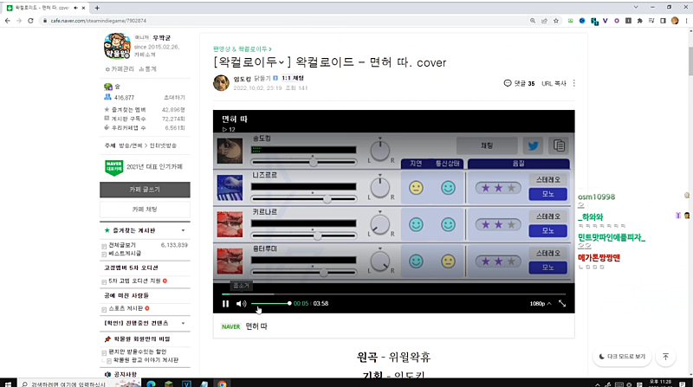Image resolution: width=693 pixels, height=387 pixels.
Task: Open the Minecraft block icon on the taskbar
Action: 169,384
